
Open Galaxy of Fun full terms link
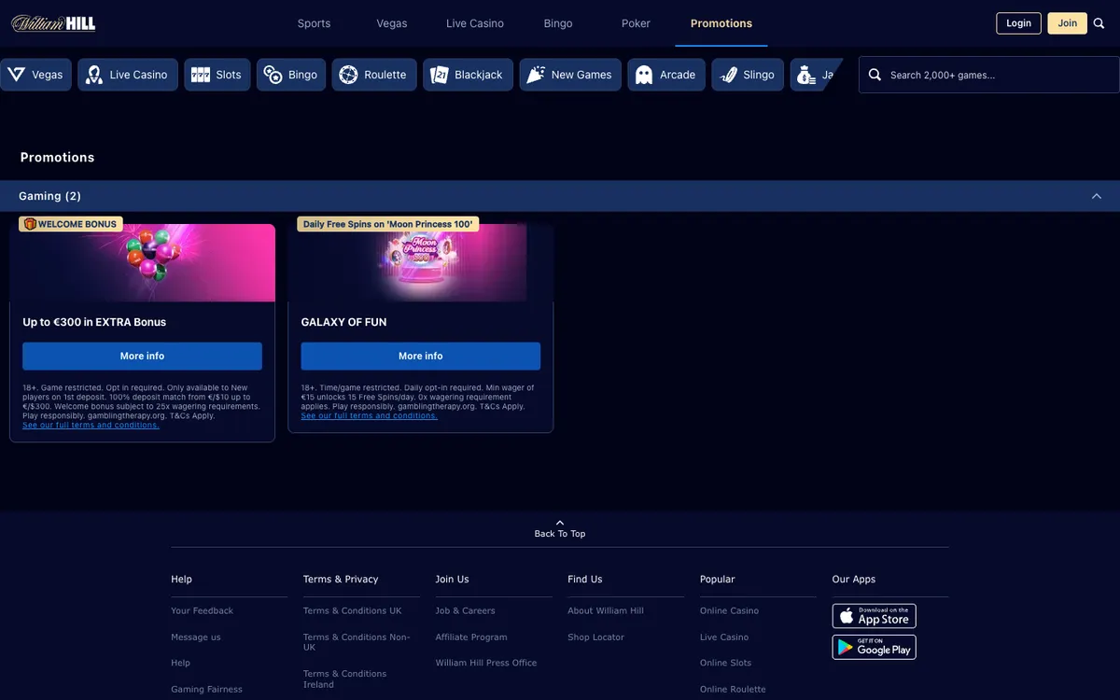pyautogui.click(x=369, y=415)
